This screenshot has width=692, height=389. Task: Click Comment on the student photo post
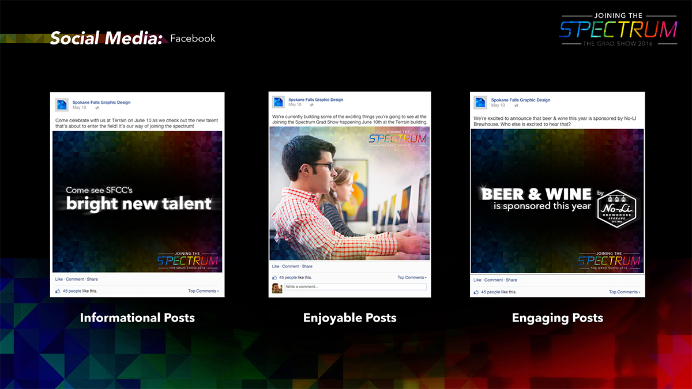click(x=291, y=266)
